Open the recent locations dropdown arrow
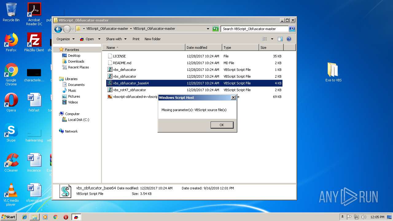This screenshot has width=393, height=221. pyautogui.click(x=72, y=29)
